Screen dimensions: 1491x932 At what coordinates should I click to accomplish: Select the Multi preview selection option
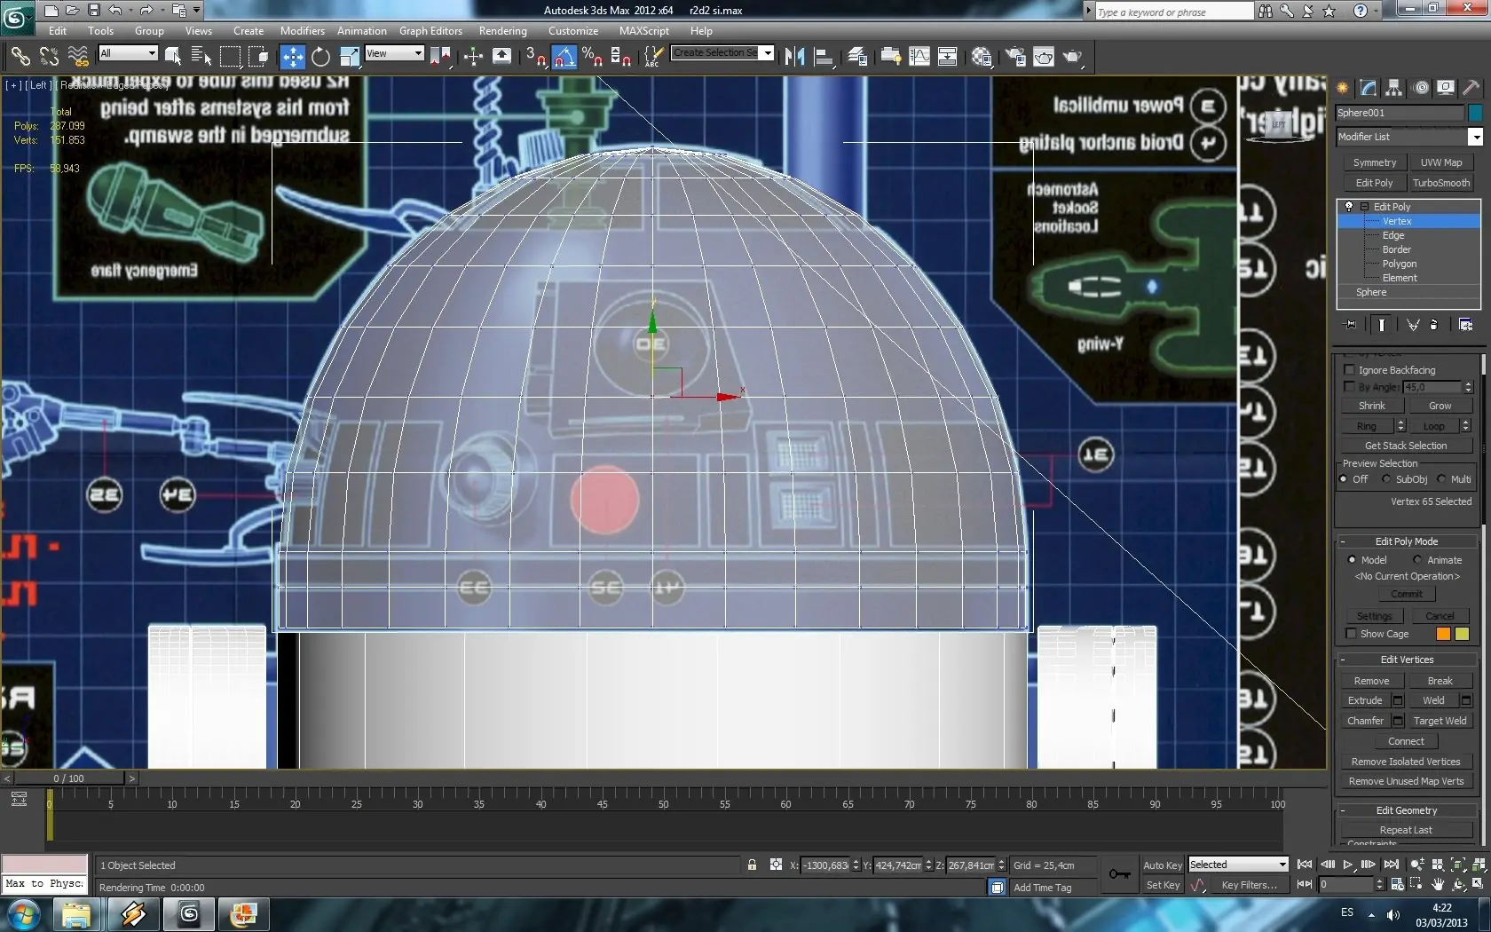1441,479
